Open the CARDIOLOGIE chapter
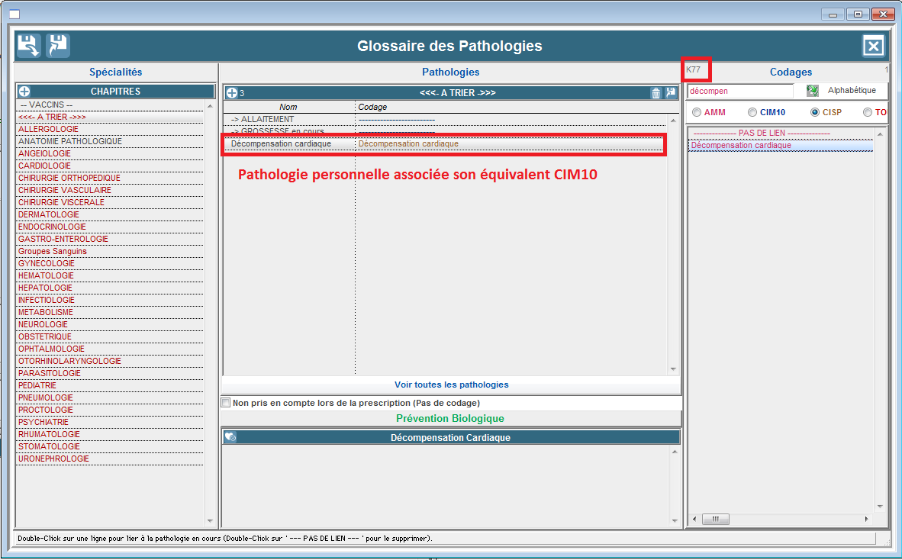The image size is (902, 560). (44, 166)
